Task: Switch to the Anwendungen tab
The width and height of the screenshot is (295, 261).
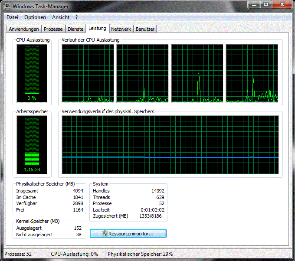Action: pyautogui.click(x=24, y=29)
